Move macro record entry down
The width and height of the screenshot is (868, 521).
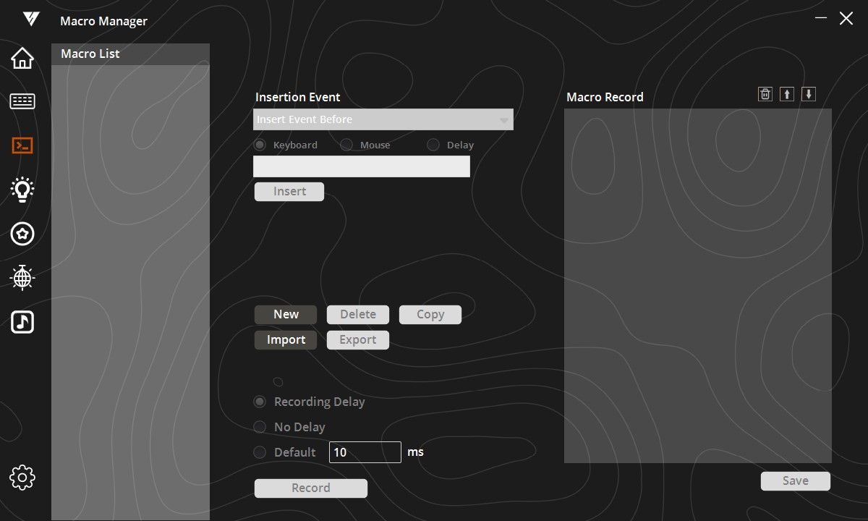click(x=809, y=94)
